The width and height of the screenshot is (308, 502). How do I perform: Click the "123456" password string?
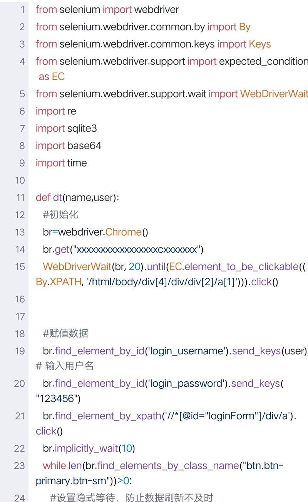(x=56, y=398)
